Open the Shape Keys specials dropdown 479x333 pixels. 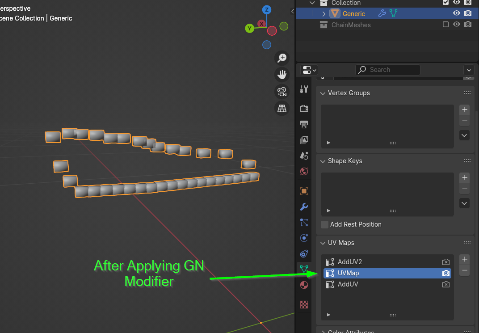click(464, 203)
